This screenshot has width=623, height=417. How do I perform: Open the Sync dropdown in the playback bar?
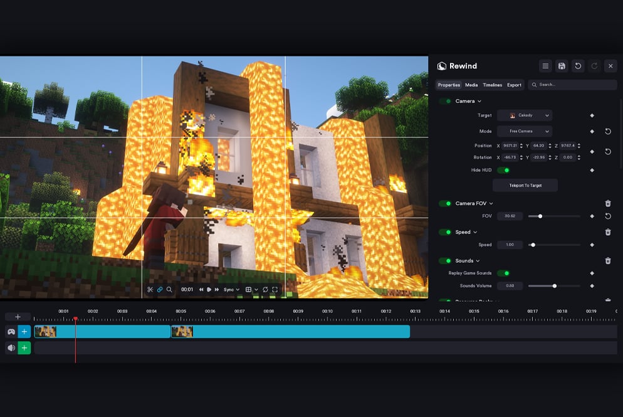click(x=231, y=289)
